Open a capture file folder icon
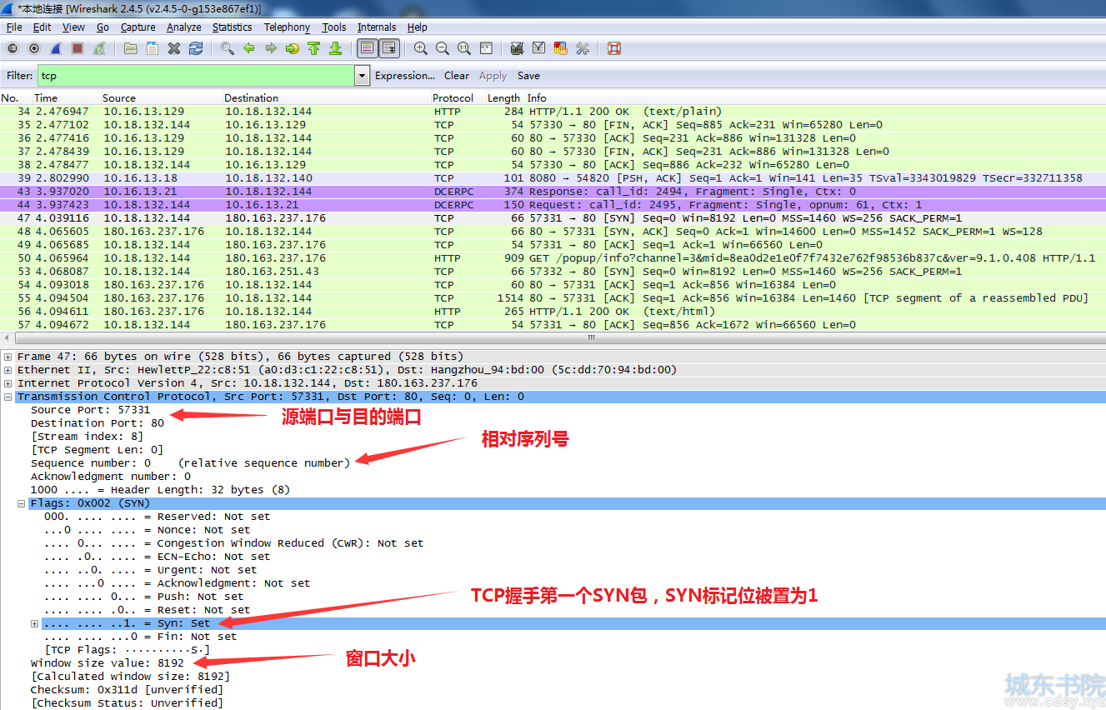Image resolution: width=1106 pixels, height=710 pixels. (x=131, y=48)
